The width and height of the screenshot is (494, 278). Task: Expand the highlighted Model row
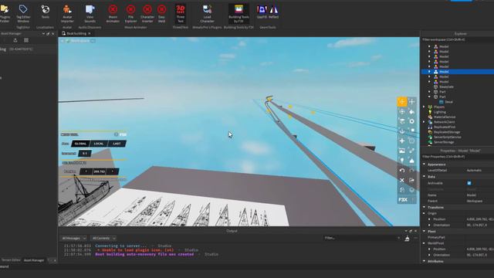pos(429,72)
